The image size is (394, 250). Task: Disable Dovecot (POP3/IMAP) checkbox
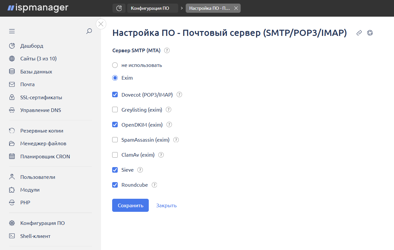115,95
